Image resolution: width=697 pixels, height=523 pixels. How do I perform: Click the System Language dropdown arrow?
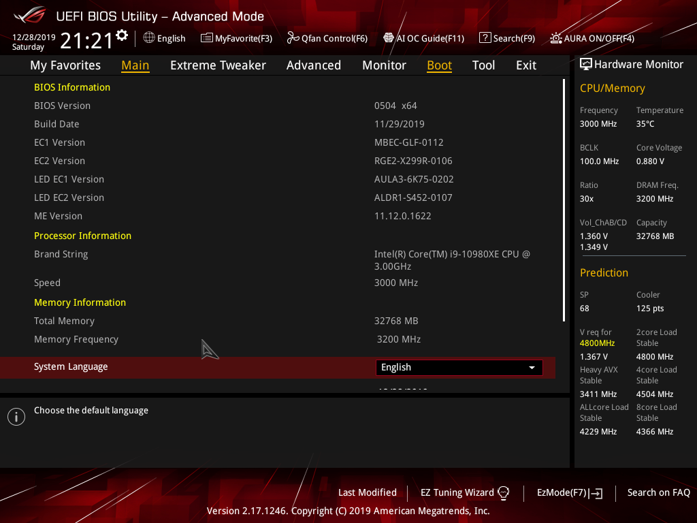532,368
